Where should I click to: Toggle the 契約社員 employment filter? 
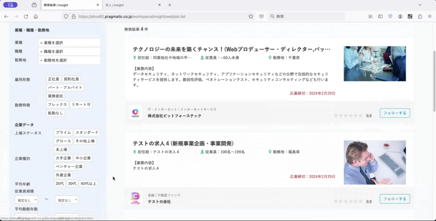71,79
